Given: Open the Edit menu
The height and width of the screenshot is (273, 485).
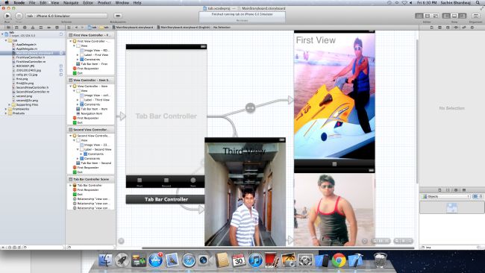Looking at the screenshot, I should (x=43, y=3).
